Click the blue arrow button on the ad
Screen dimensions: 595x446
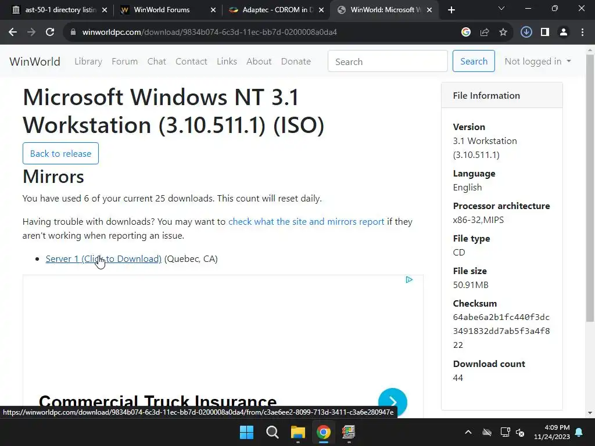pos(393,402)
